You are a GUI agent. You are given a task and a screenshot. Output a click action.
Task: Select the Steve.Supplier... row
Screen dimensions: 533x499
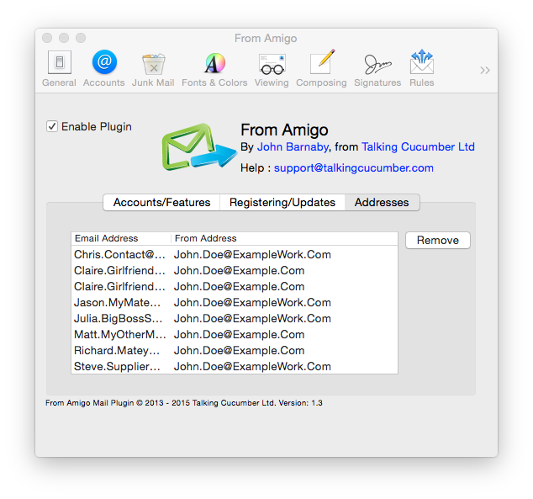[235, 366]
